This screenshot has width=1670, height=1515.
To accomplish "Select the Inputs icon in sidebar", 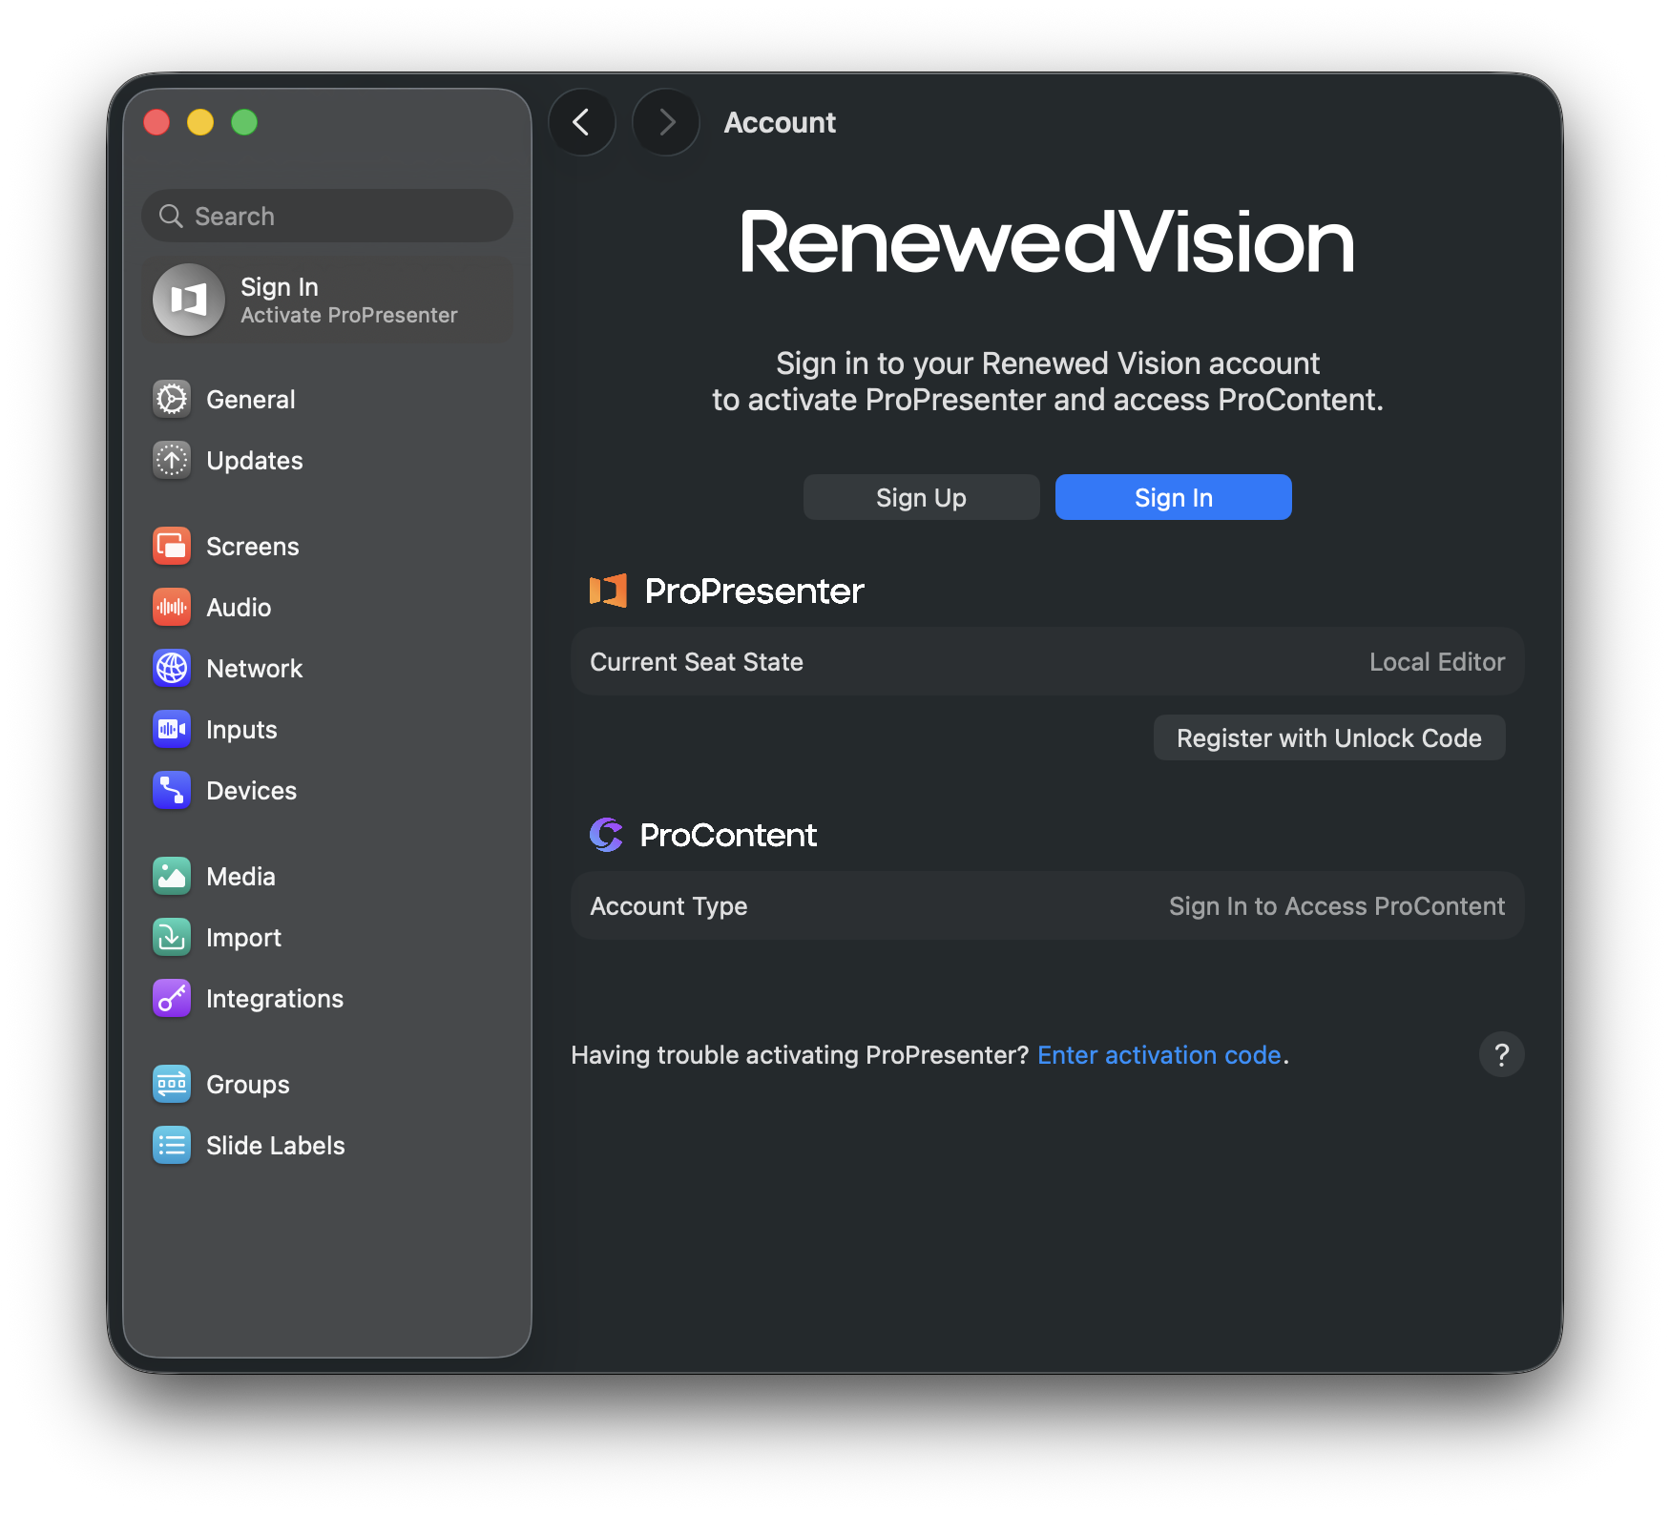I will click(x=172, y=729).
